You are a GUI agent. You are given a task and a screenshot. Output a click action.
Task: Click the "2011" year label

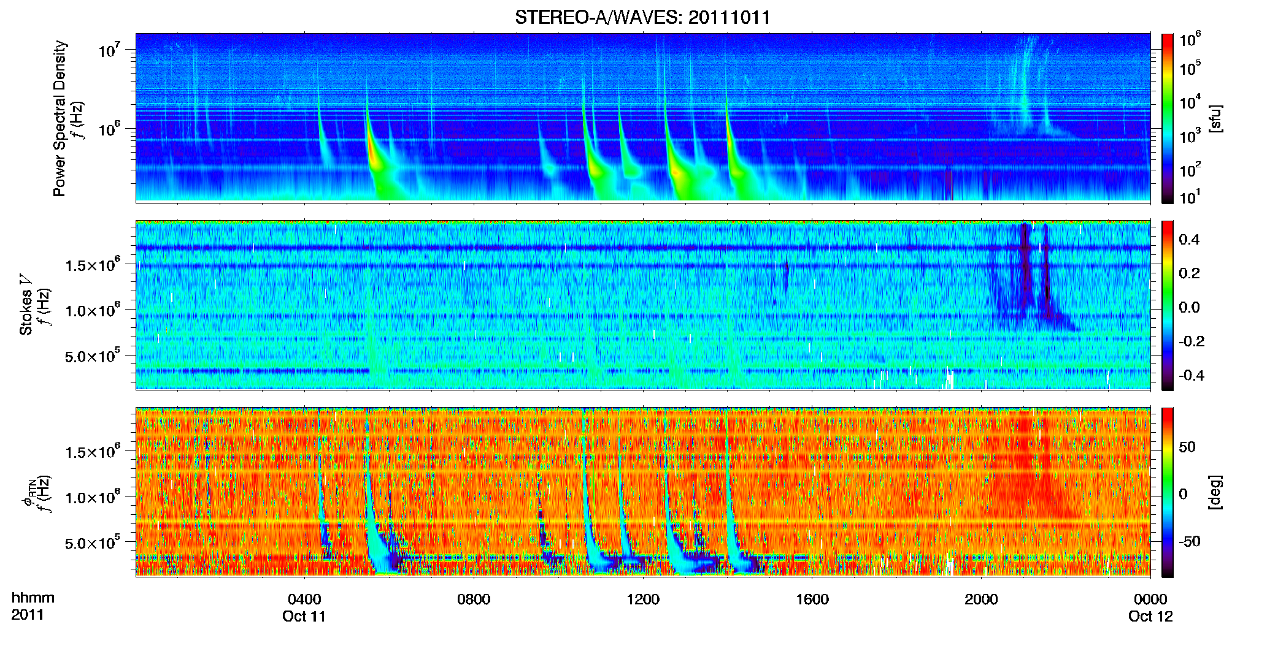[x=28, y=615]
